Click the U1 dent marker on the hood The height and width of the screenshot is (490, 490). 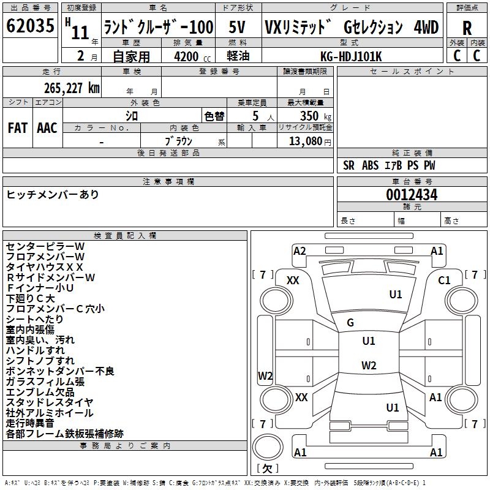pos(396,295)
